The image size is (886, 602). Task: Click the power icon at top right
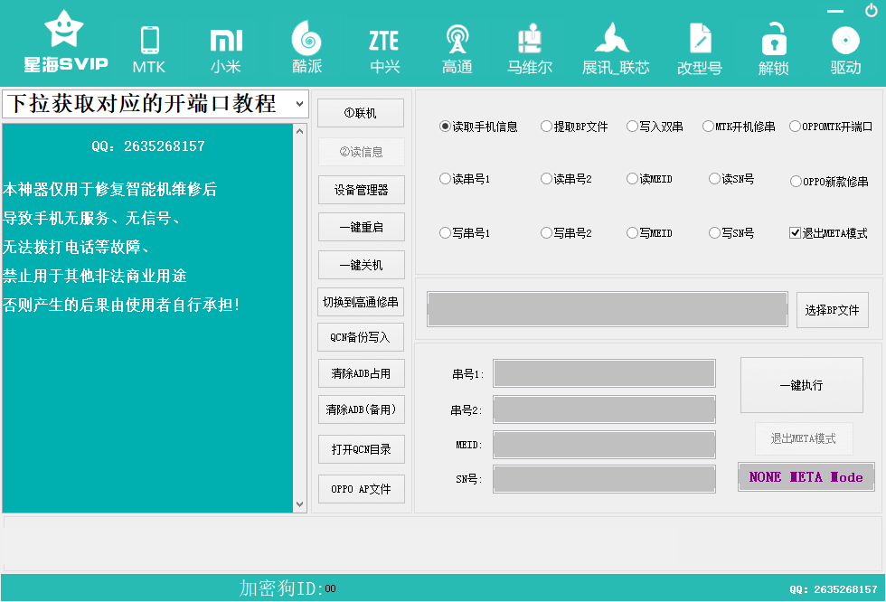click(872, 10)
